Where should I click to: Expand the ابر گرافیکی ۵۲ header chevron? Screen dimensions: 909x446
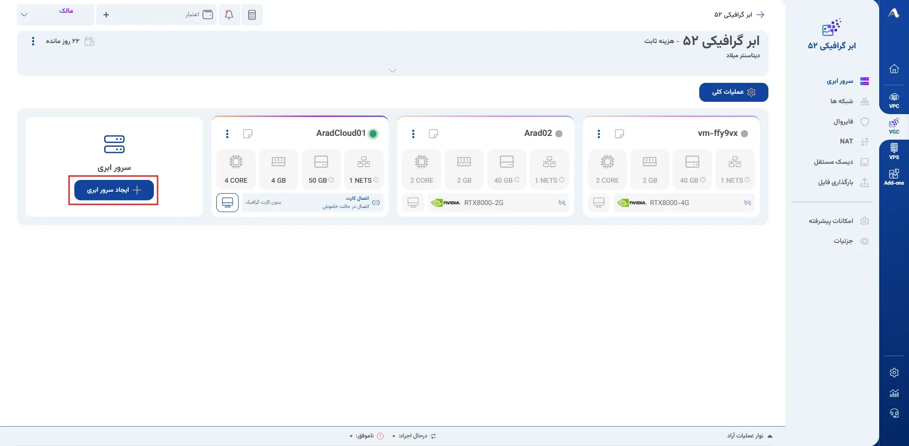click(x=392, y=71)
